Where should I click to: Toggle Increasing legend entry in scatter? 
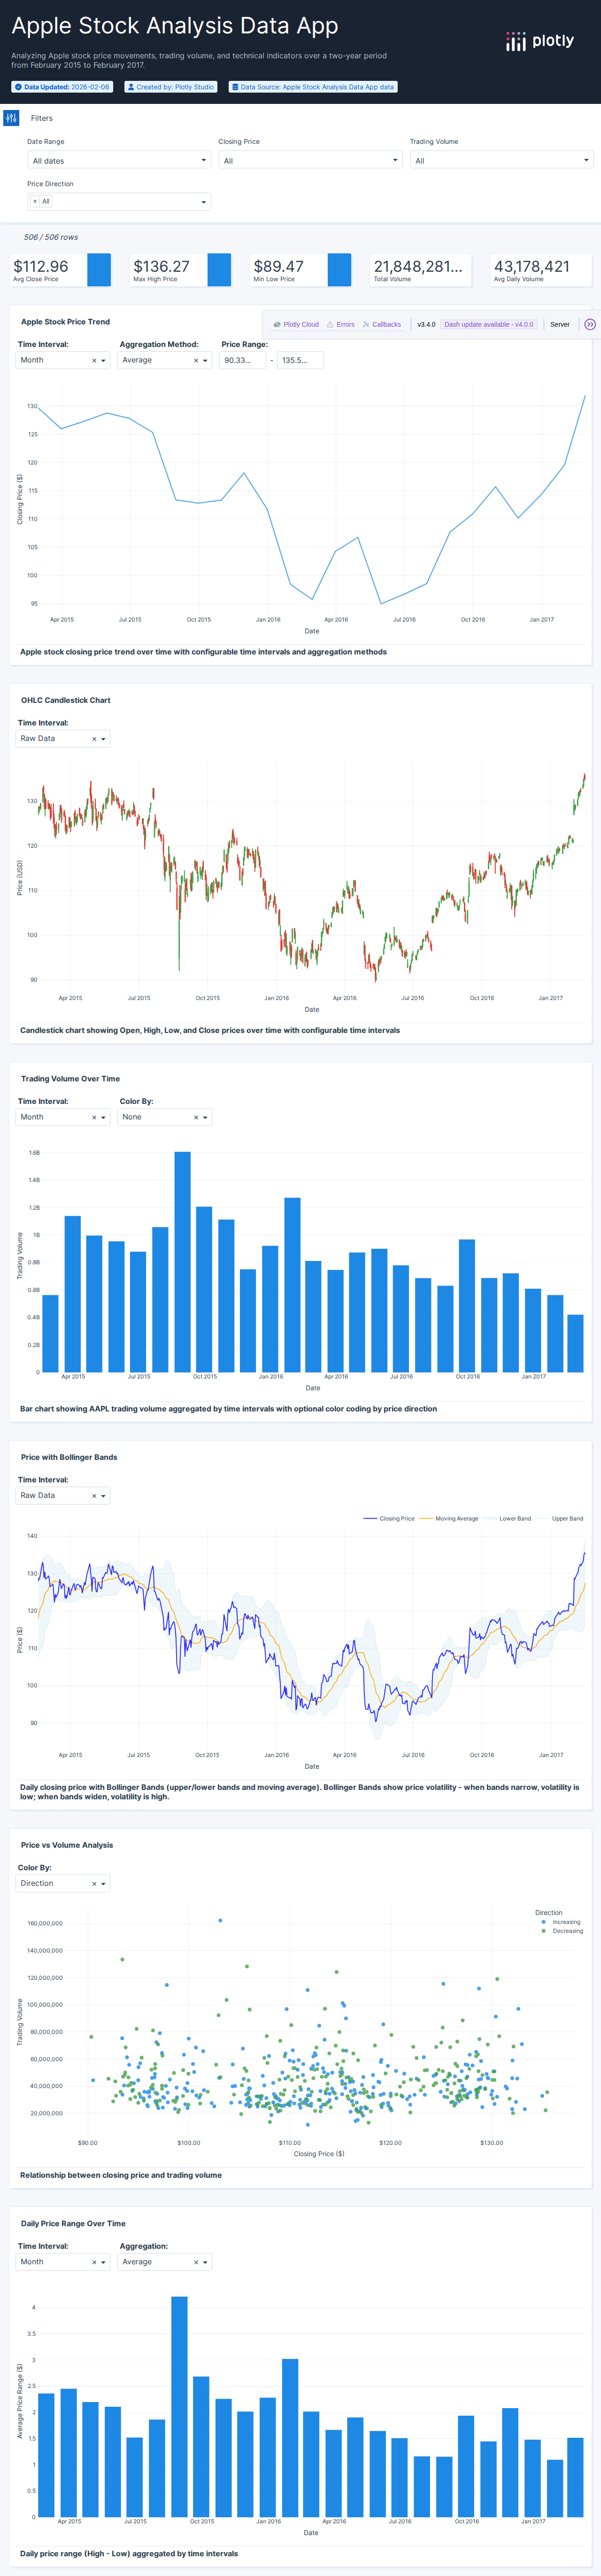(x=561, y=1922)
